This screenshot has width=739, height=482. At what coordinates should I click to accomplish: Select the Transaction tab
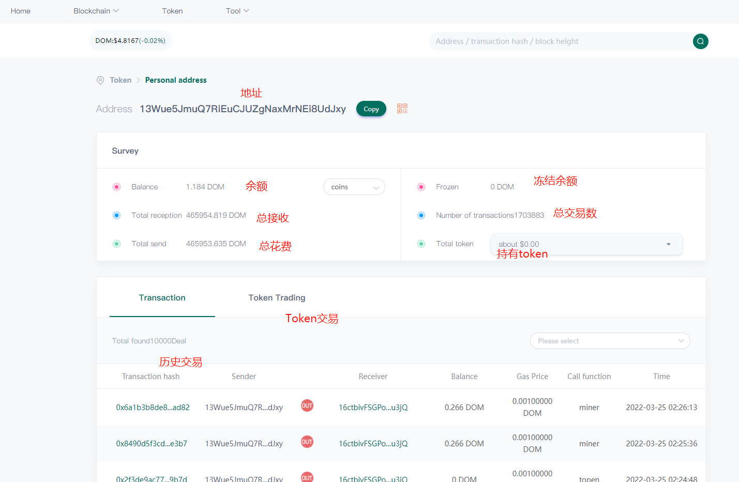(162, 298)
